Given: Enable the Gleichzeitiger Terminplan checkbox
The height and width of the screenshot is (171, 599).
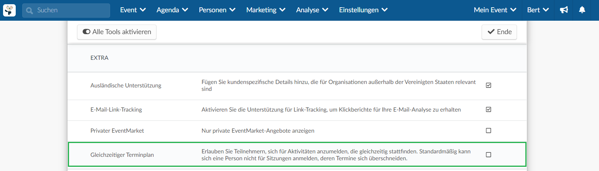Looking at the screenshot, I should coord(489,155).
